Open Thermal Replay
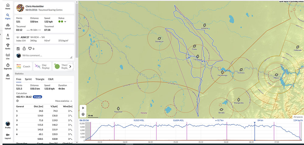The height and width of the screenshot is (145, 304). pyautogui.click(x=60, y=66)
